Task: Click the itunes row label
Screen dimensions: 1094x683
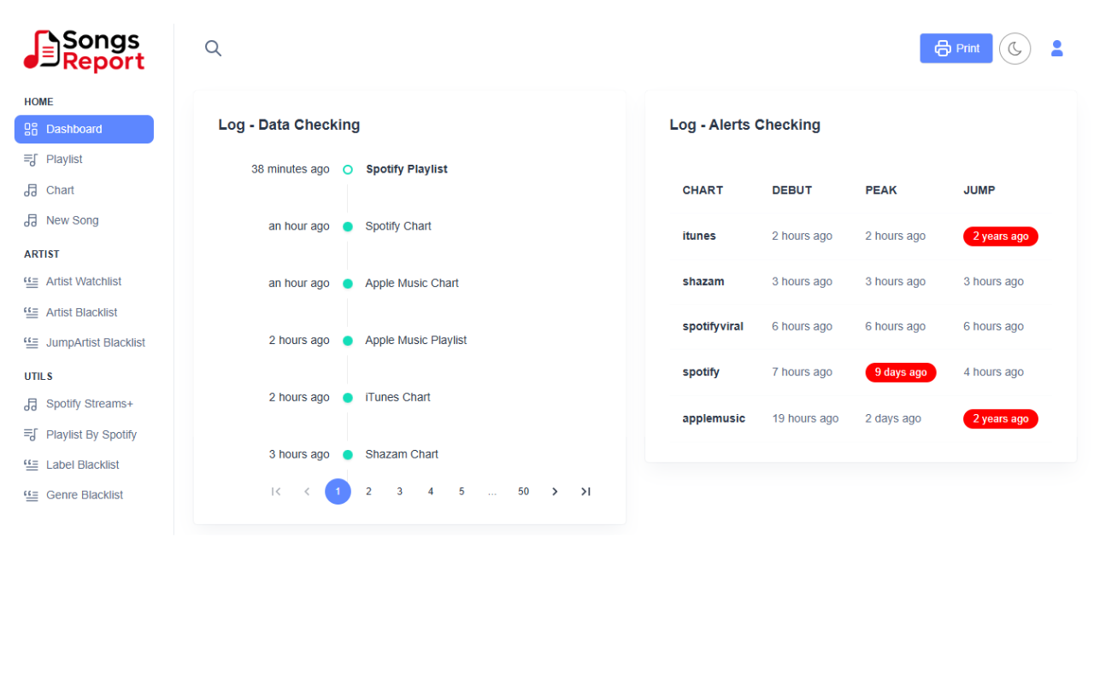Action: (x=699, y=236)
